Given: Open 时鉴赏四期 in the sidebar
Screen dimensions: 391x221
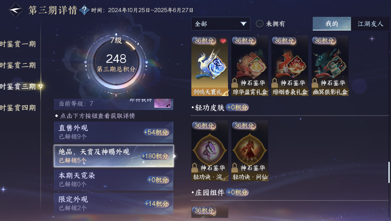Looking at the screenshot, I should point(18,108).
